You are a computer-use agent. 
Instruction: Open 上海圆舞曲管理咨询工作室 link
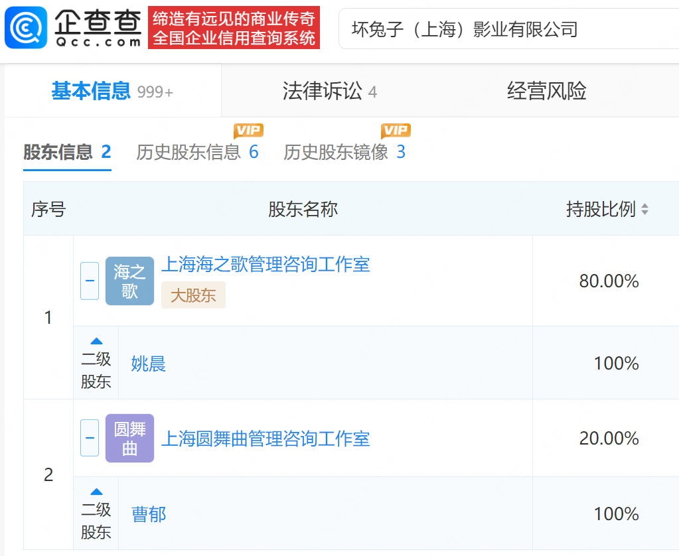tap(265, 439)
